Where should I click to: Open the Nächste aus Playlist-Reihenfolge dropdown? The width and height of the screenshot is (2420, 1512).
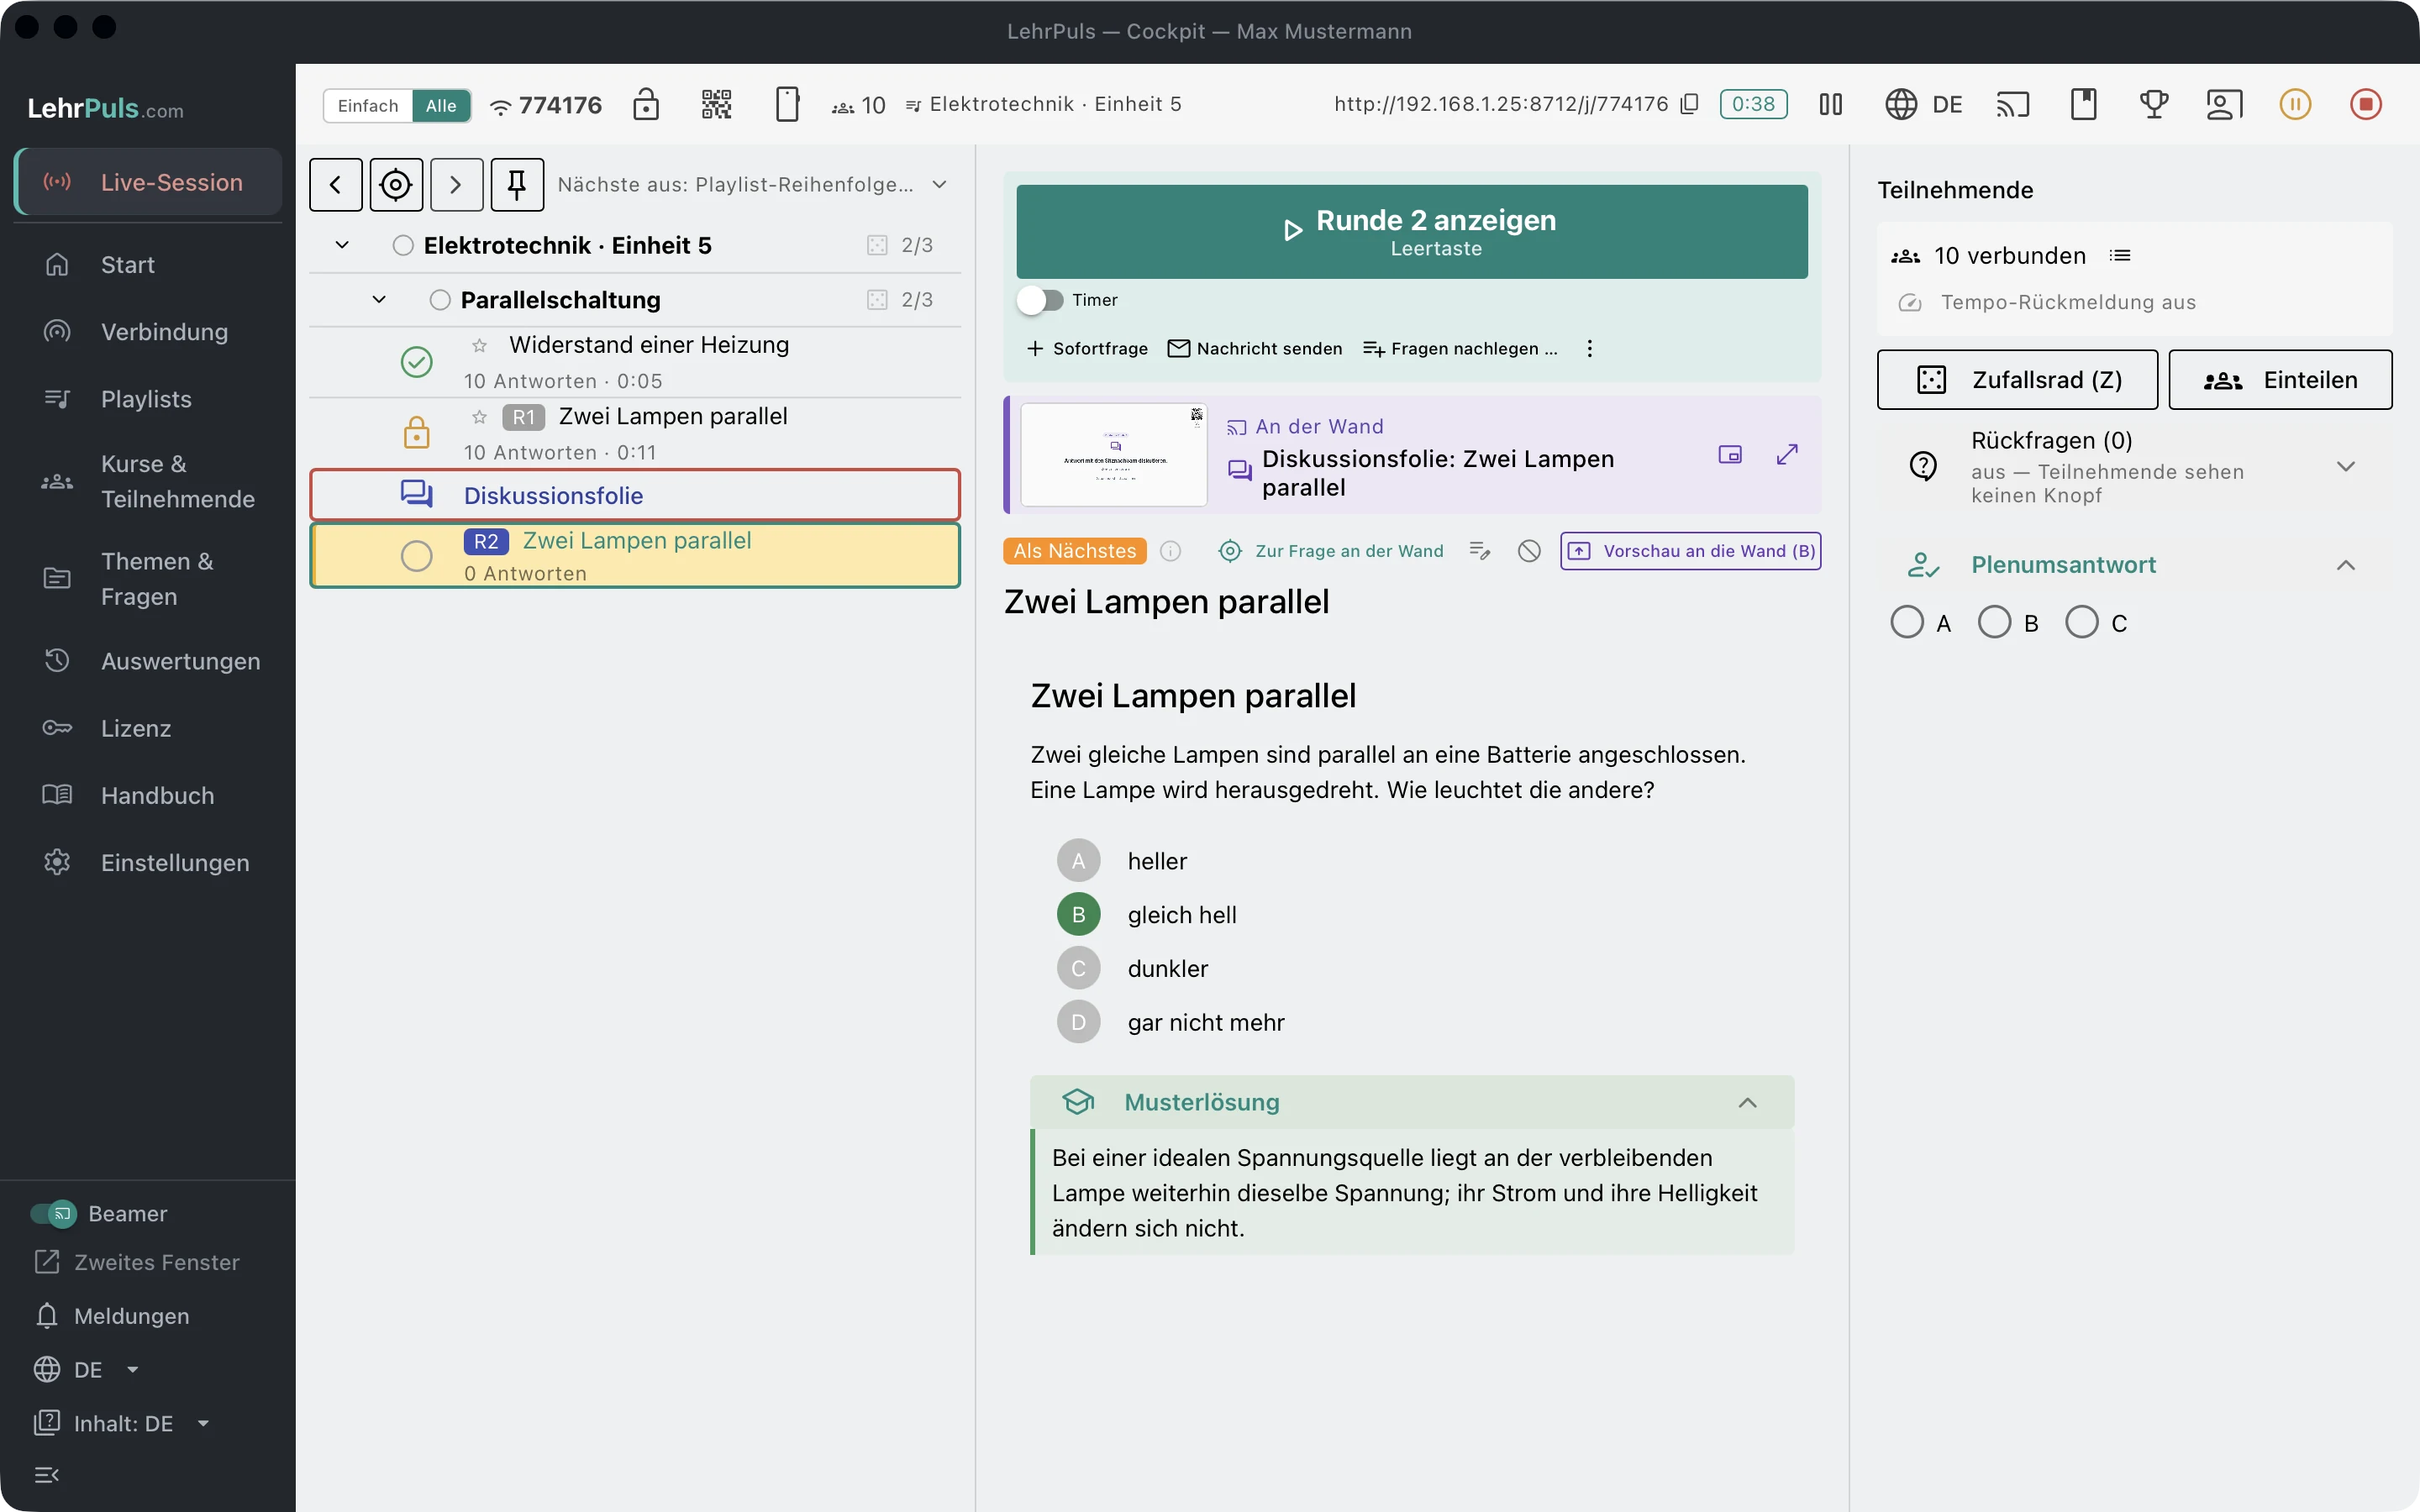pos(752,184)
